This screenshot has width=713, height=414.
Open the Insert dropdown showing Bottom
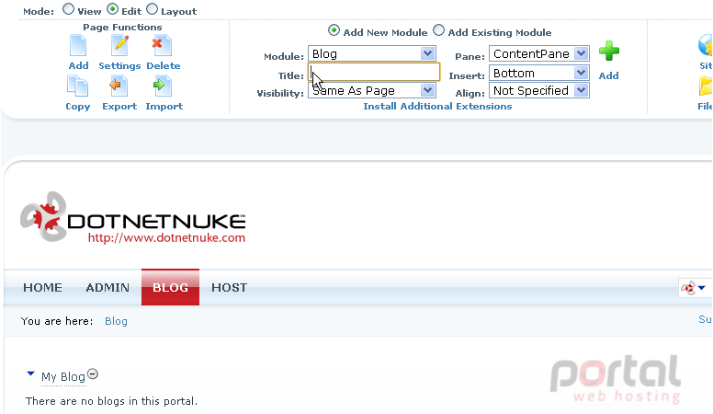coord(539,73)
